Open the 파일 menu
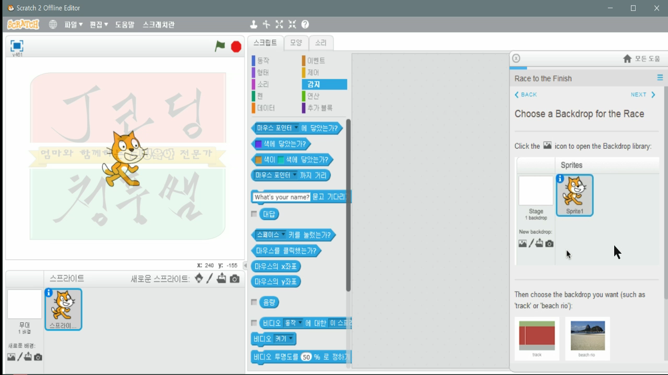Image resolution: width=668 pixels, height=375 pixels. (73, 24)
